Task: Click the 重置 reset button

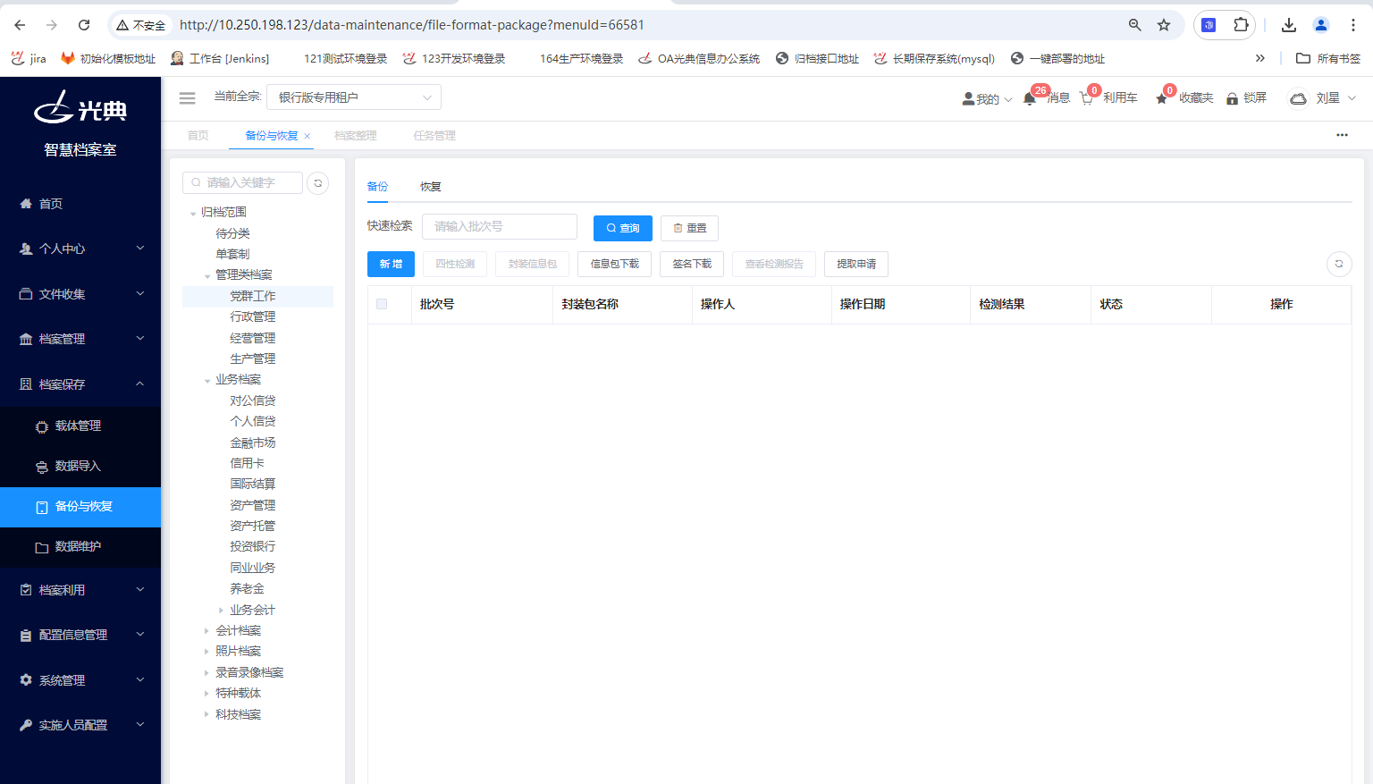Action: pos(689,228)
